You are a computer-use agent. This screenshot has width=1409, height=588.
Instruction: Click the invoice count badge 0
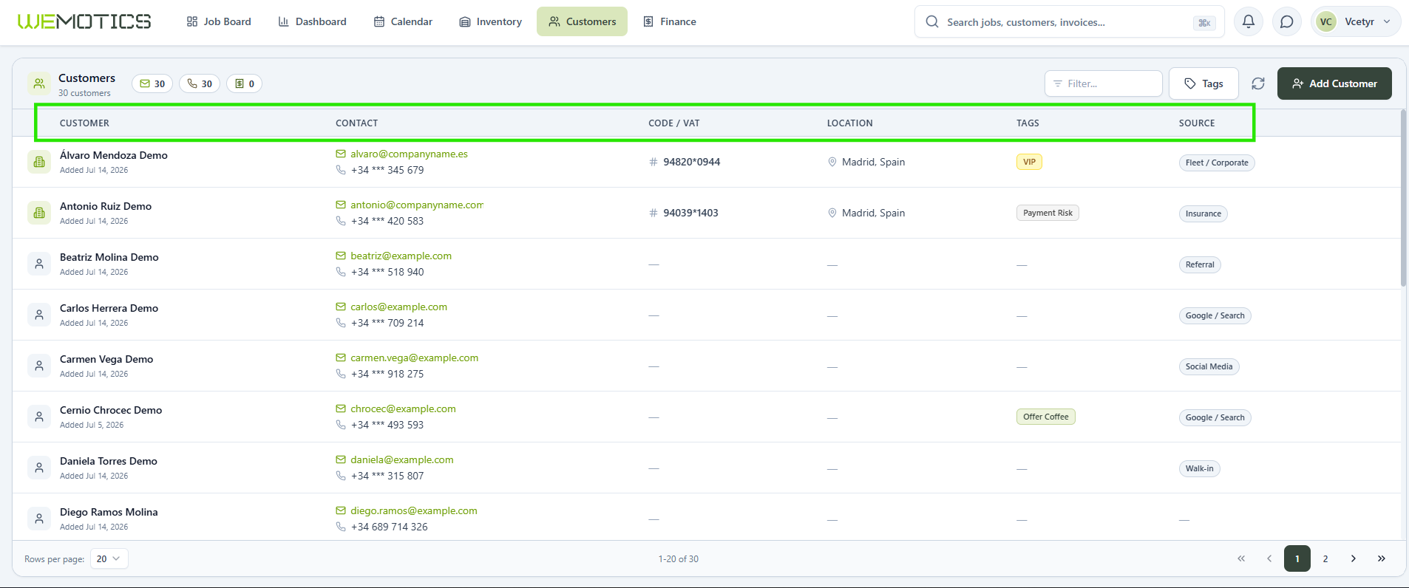tap(245, 83)
